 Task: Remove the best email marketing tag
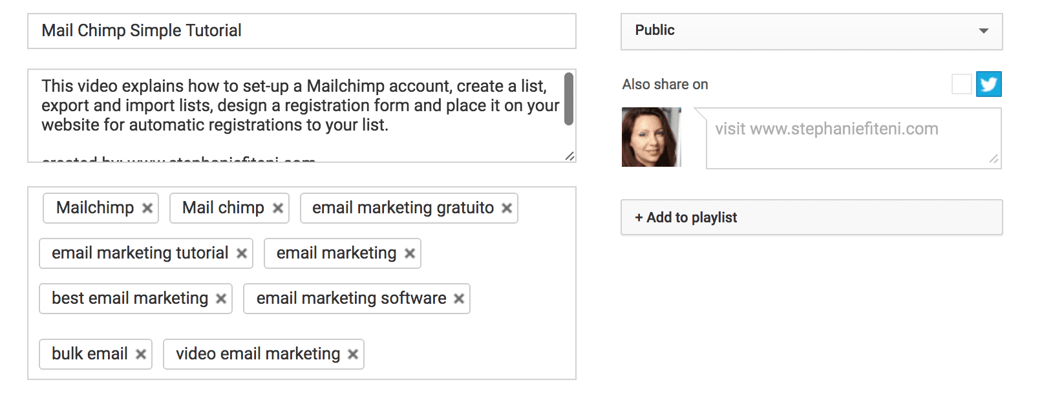pos(221,299)
